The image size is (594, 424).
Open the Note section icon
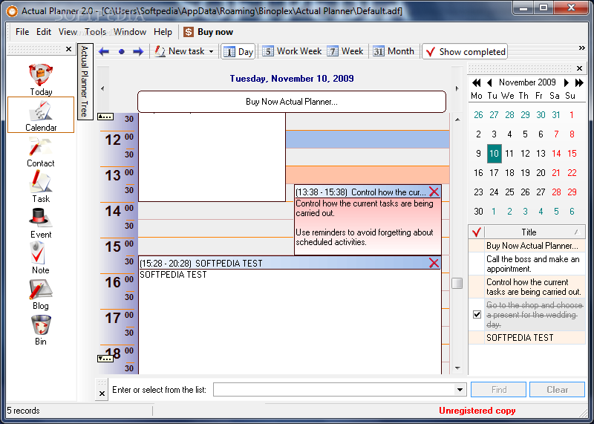point(41,257)
